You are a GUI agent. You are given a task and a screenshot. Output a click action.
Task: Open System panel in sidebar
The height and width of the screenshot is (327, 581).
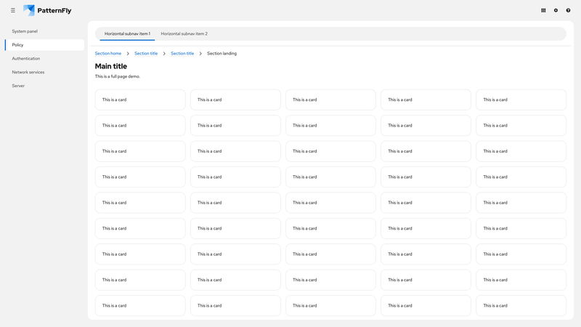[x=44, y=31]
